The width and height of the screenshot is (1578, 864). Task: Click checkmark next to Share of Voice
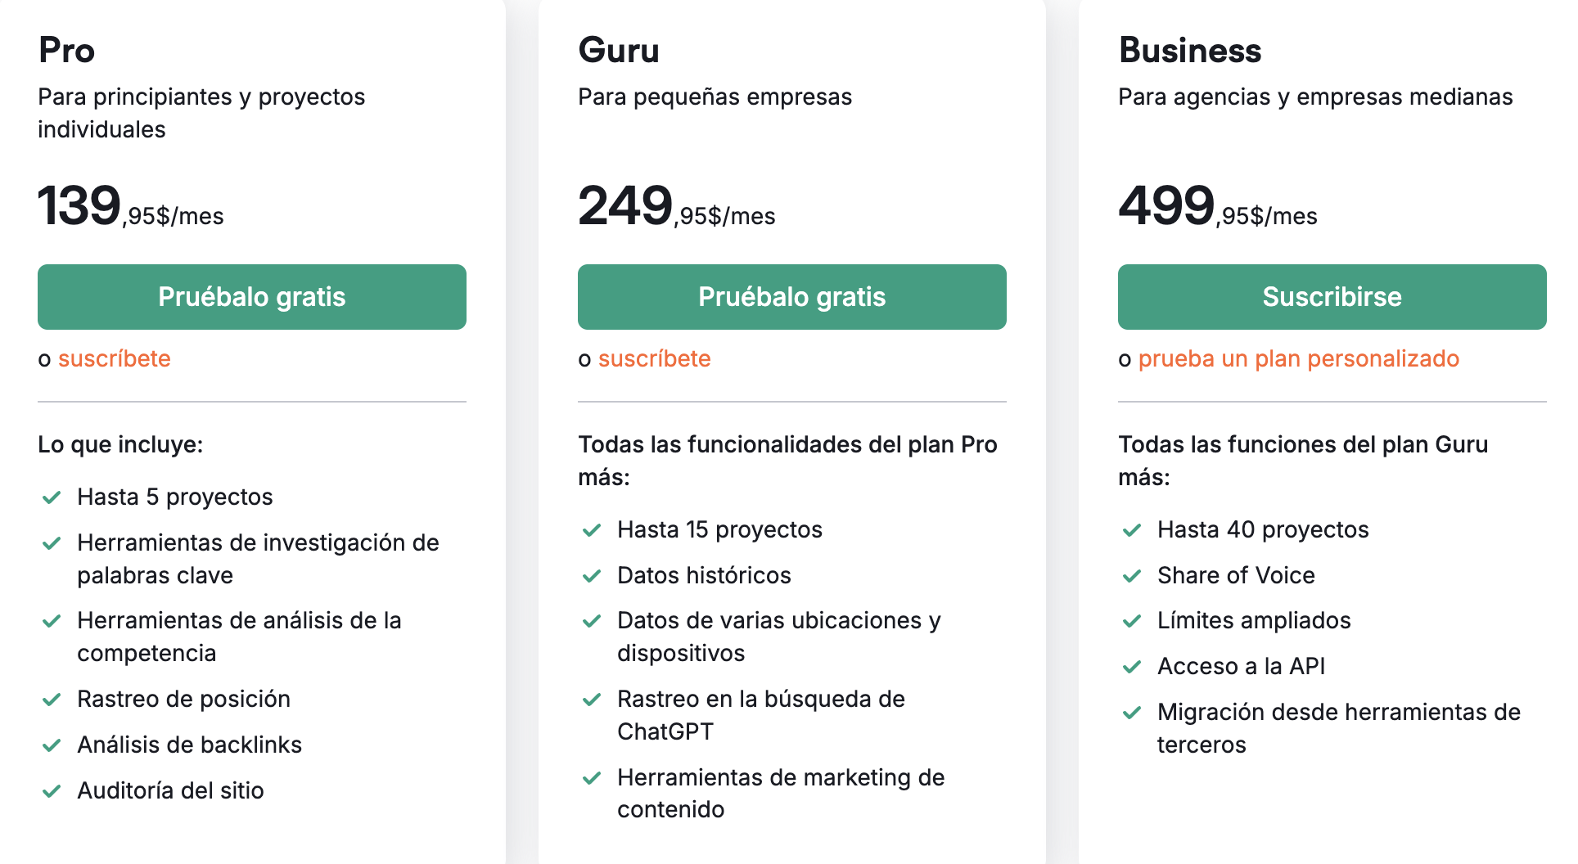pyautogui.click(x=1132, y=576)
